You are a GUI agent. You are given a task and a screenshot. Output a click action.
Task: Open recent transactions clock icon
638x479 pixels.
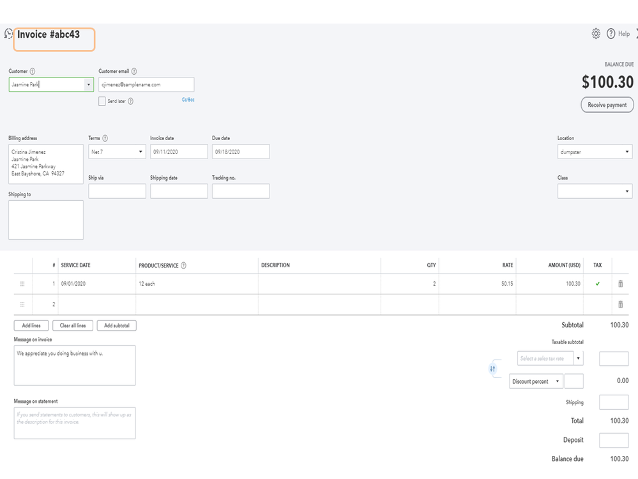point(8,34)
